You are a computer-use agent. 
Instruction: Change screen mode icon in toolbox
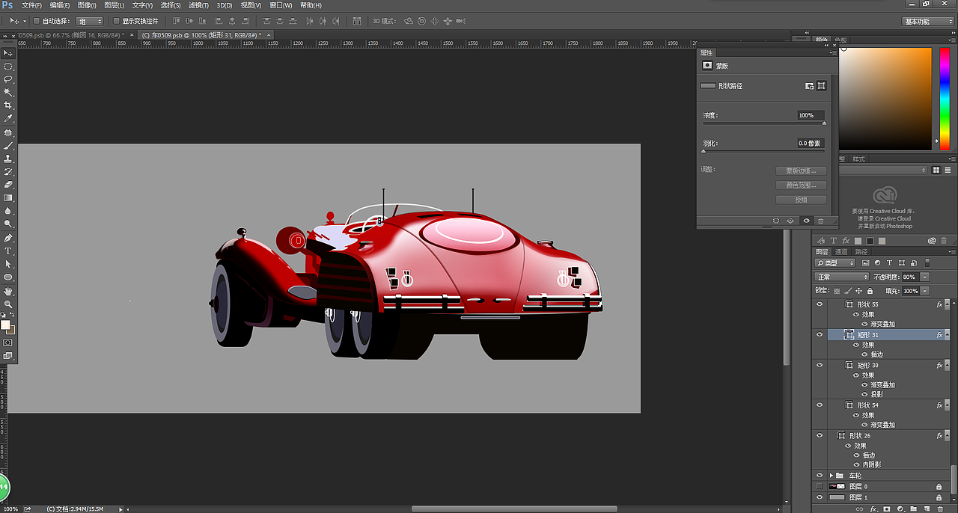[8, 356]
